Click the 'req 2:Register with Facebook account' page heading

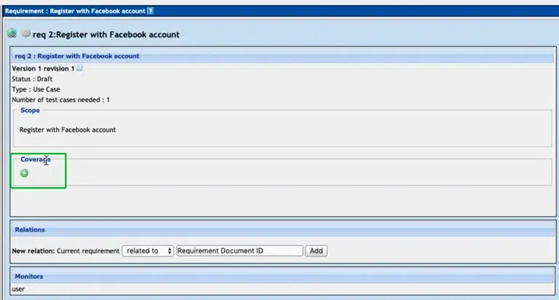coord(106,35)
